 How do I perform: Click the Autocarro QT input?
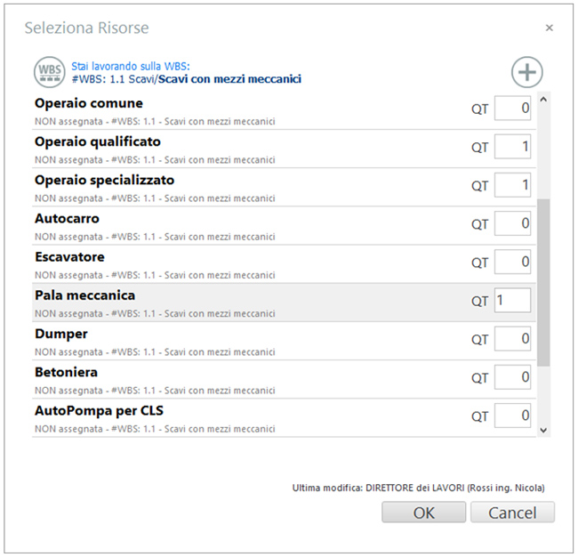[x=512, y=223]
